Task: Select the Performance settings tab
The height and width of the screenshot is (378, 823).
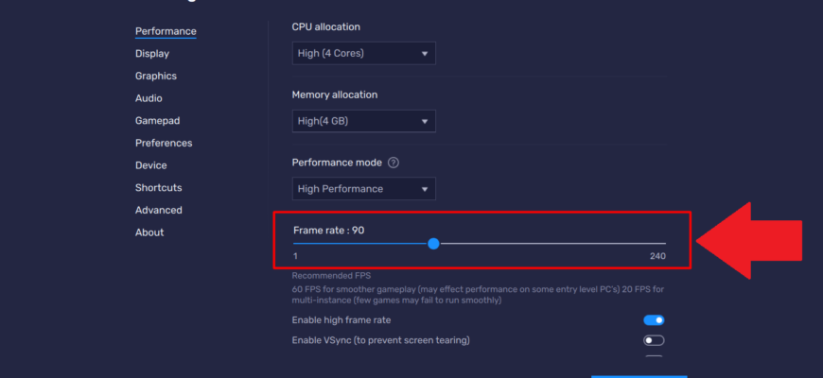Action: click(166, 31)
